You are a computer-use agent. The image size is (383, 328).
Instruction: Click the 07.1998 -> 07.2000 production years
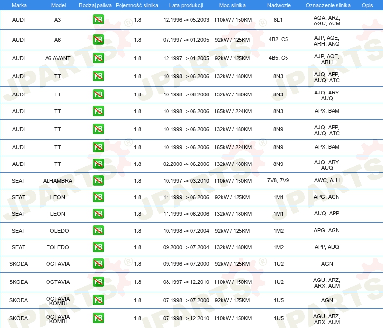tap(186, 300)
